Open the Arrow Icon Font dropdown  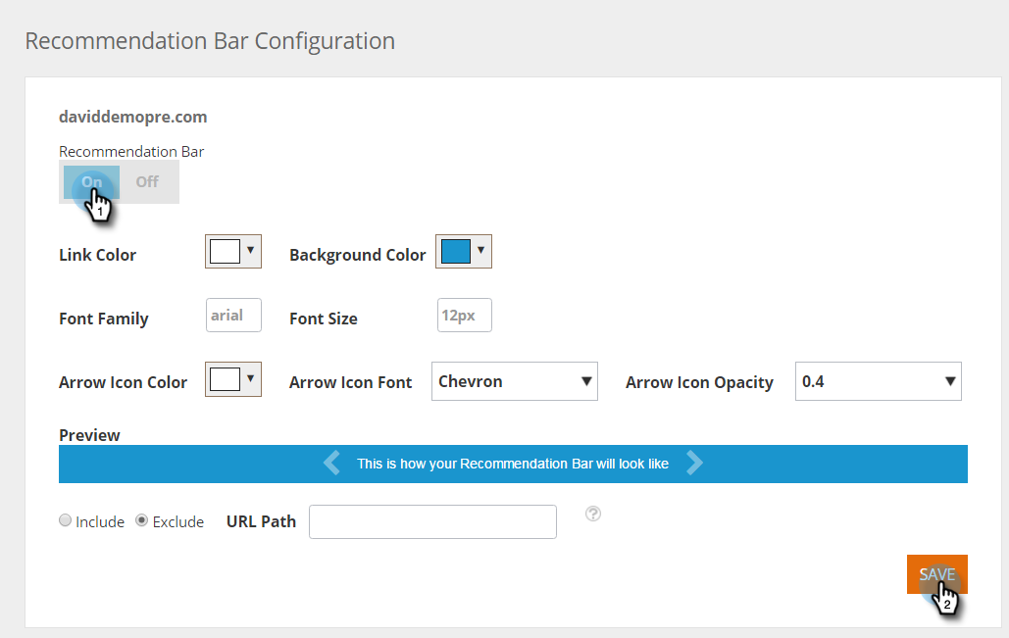click(x=514, y=382)
